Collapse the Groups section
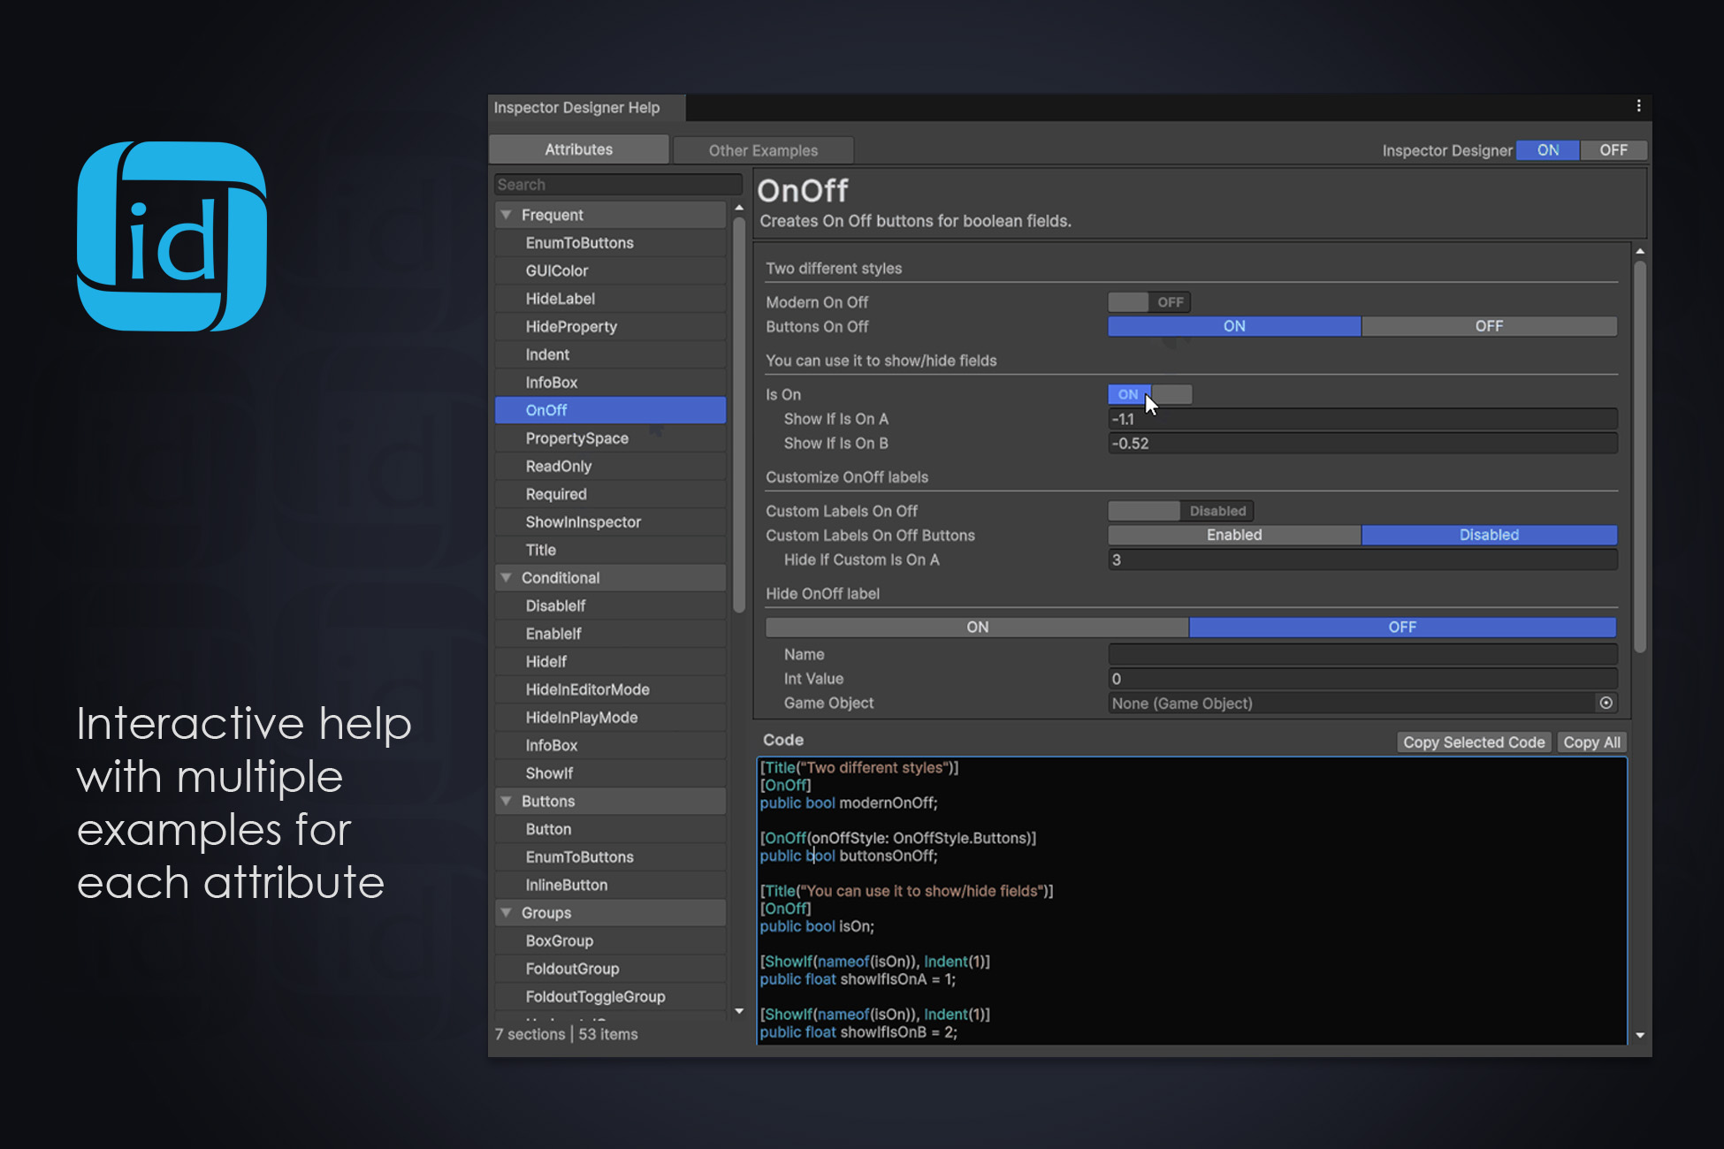This screenshot has width=1724, height=1149. tap(507, 913)
